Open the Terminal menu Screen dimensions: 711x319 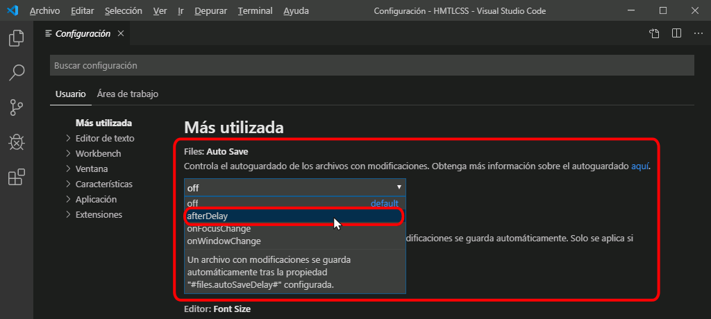pos(256,11)
